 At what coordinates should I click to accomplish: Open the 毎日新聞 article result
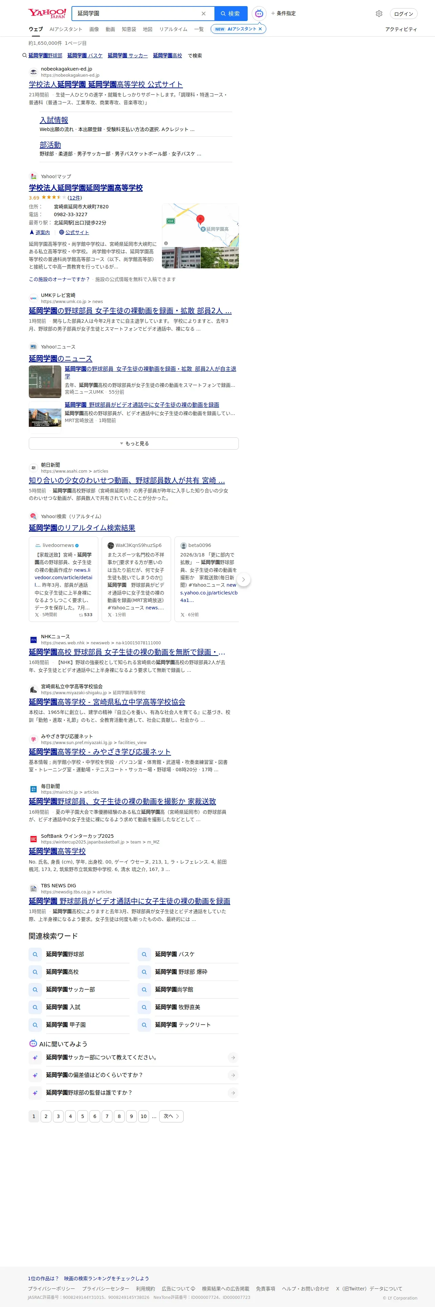[123, 802]
